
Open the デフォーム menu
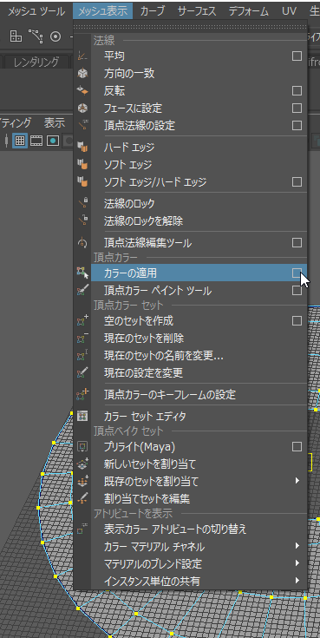click(248, 11)
